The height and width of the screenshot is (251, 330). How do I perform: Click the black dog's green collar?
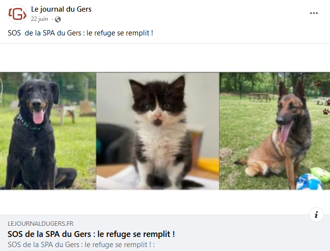[x=28, y=124]
